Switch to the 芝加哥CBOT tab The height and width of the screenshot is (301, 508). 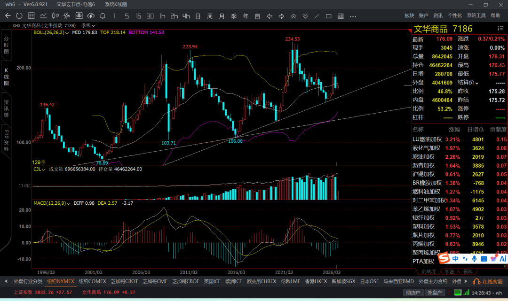[124, 281]
